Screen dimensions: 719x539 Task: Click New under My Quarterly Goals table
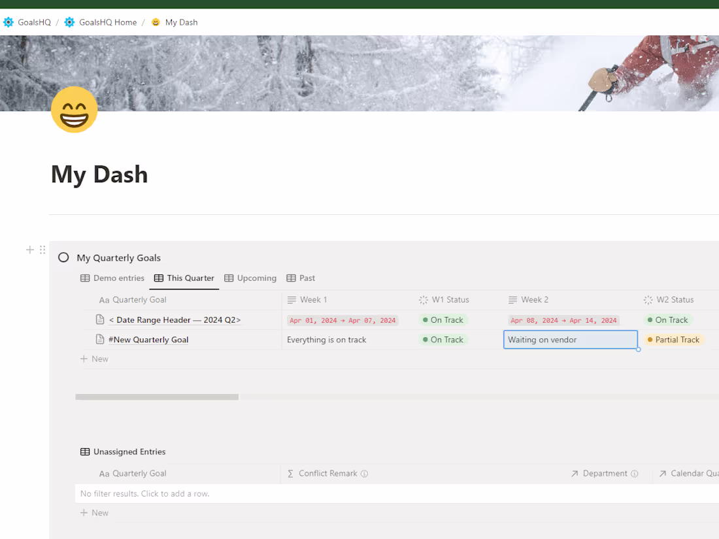95,359
